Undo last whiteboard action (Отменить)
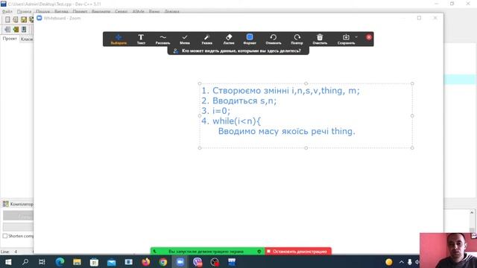The height and width of the screenshot is (268, 477). pyautogui.click(x=274, y=39)
